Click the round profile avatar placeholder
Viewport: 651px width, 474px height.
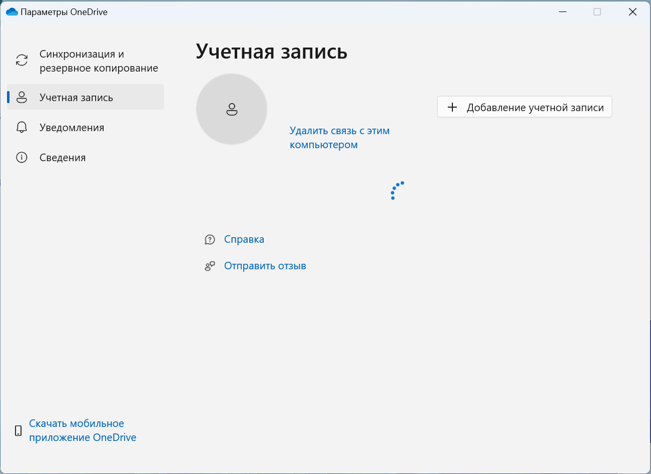(x=232, y=109)
